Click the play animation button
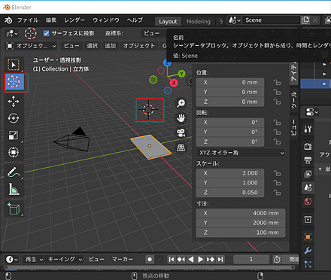The image size is (331, 280). pyautogui.click(x=201, y=259)
